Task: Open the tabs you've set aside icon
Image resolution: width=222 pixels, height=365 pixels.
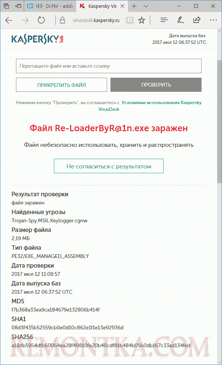Action: pyautogui.click(x=6, y=6)
